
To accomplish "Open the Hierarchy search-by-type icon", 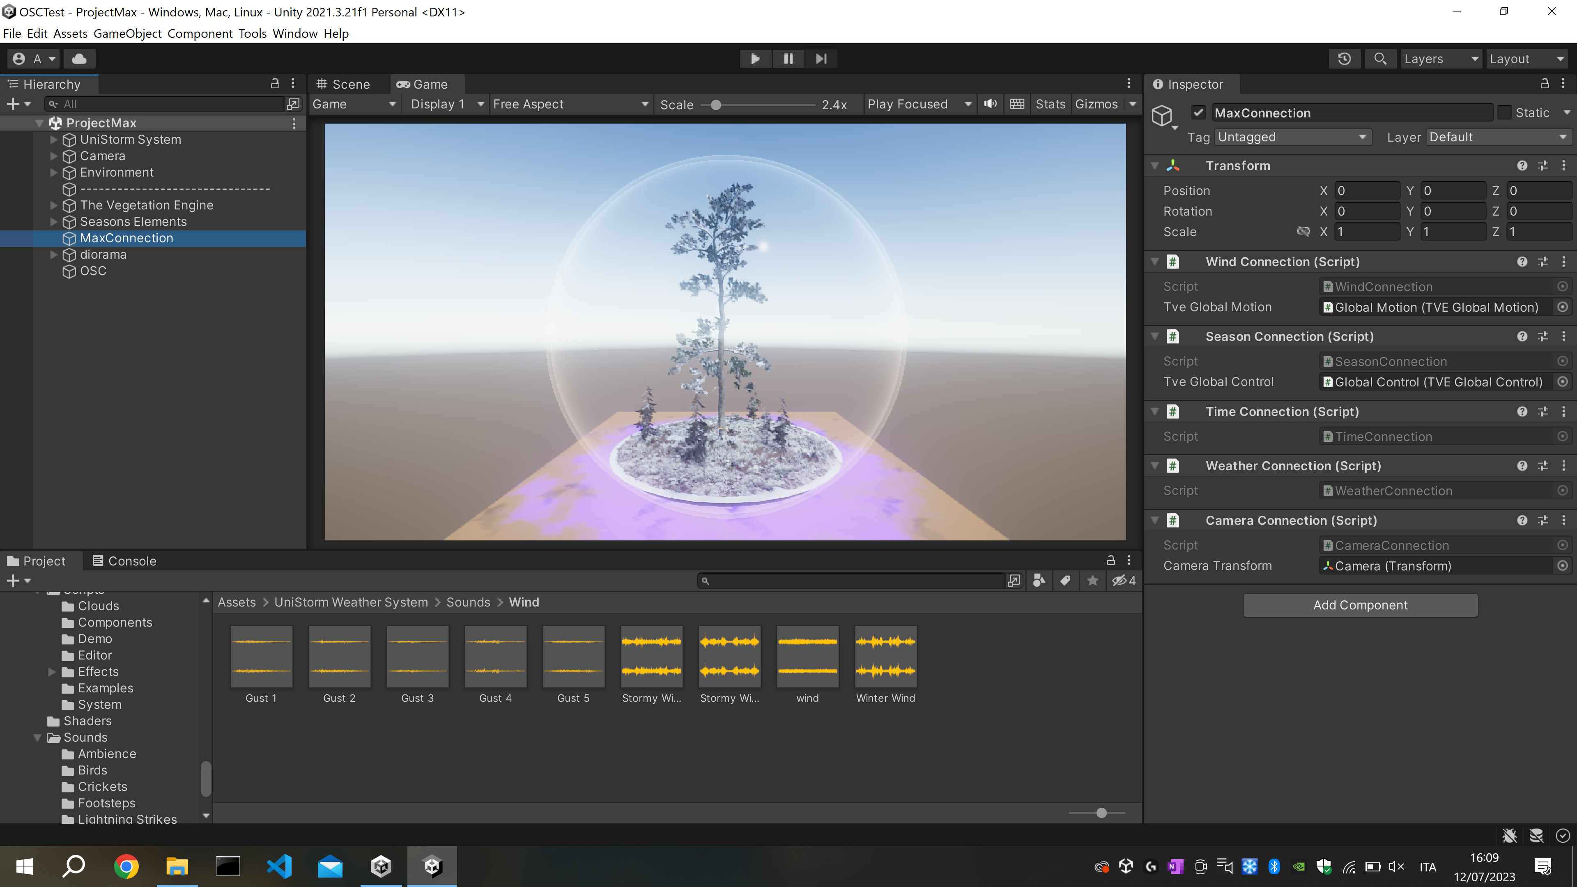I will [x=293, y=104].
